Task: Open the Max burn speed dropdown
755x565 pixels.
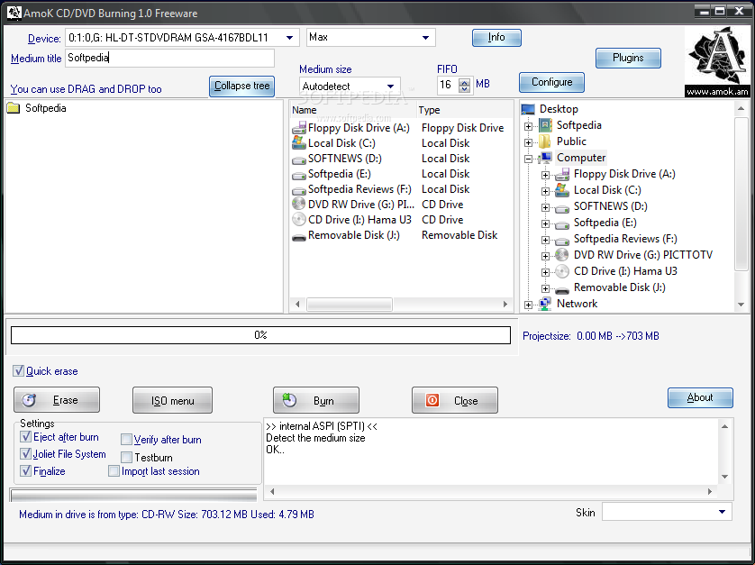Action: tap(425, 38)
